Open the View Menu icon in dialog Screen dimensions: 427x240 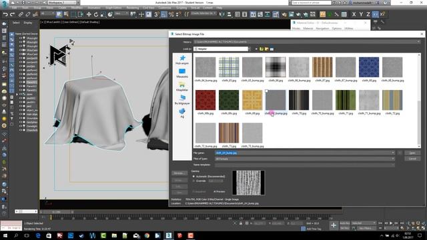point(272,49)
